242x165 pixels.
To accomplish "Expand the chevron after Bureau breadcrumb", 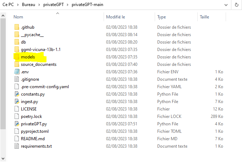I will point(39,5).
